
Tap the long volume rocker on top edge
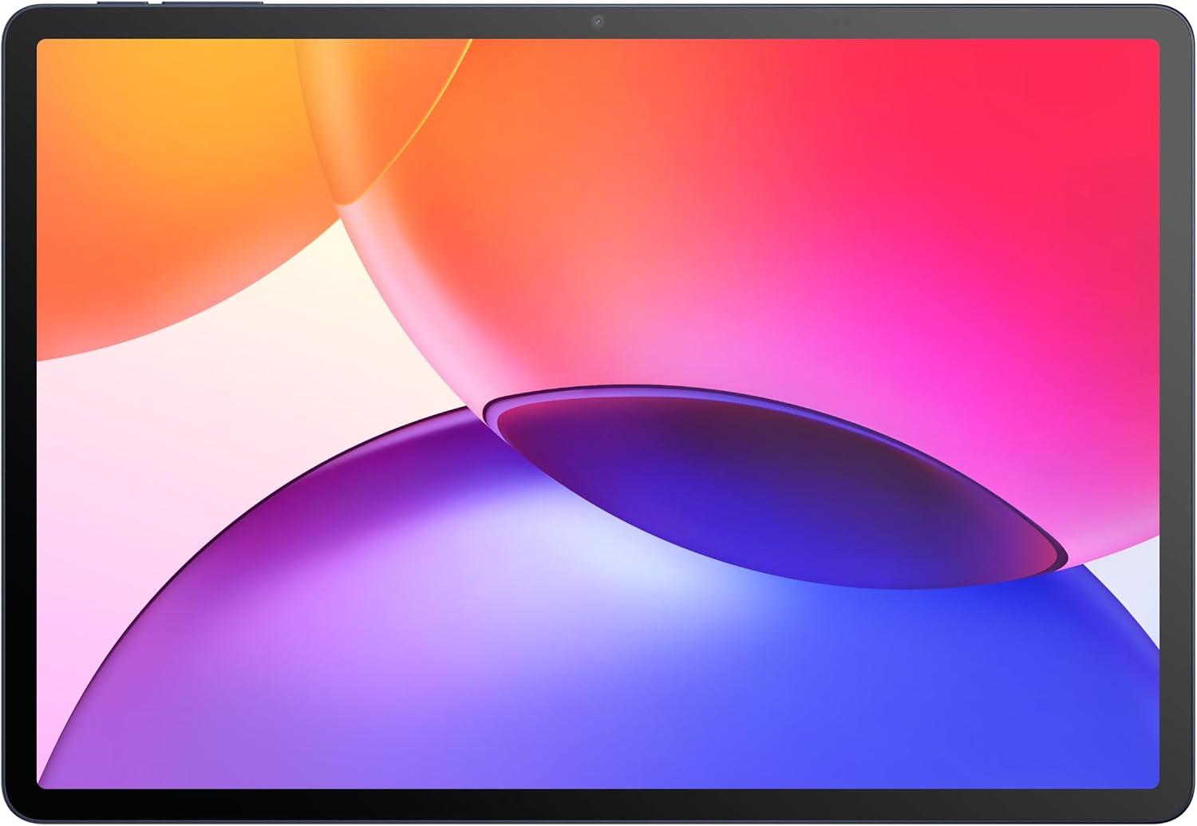pos(212,3)
